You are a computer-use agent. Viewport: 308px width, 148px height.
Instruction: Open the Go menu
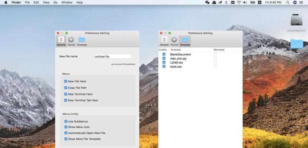56,2
